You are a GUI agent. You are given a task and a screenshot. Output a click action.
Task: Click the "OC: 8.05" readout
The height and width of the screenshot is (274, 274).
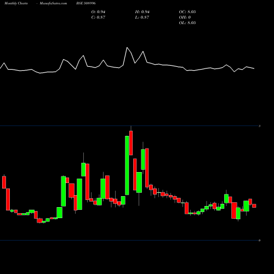click(187, 12)
